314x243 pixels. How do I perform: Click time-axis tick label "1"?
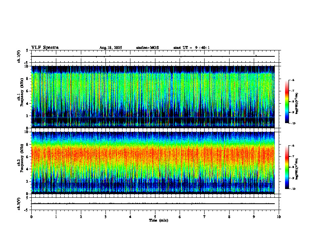point(56,217)
